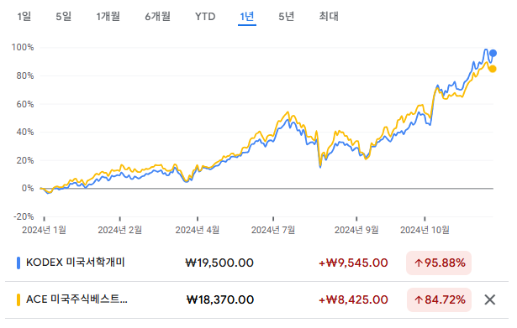Click the 40% y-axis label
Viewport: 517px width, 328px height.
click(25, 132)
